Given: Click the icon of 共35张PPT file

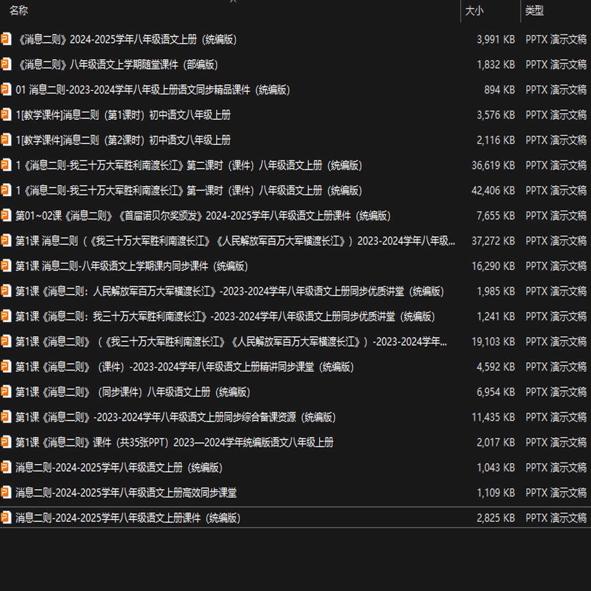Looking at the screenshot, I should 6,442.
